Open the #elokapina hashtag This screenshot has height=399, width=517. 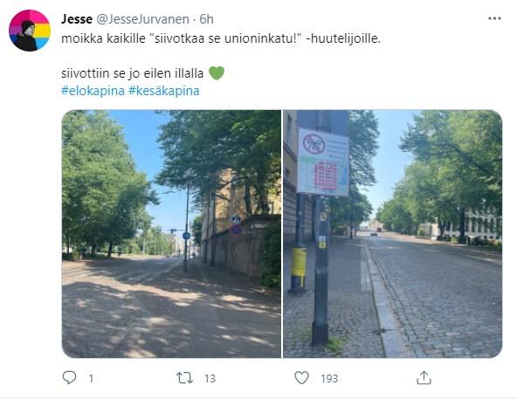93,91
